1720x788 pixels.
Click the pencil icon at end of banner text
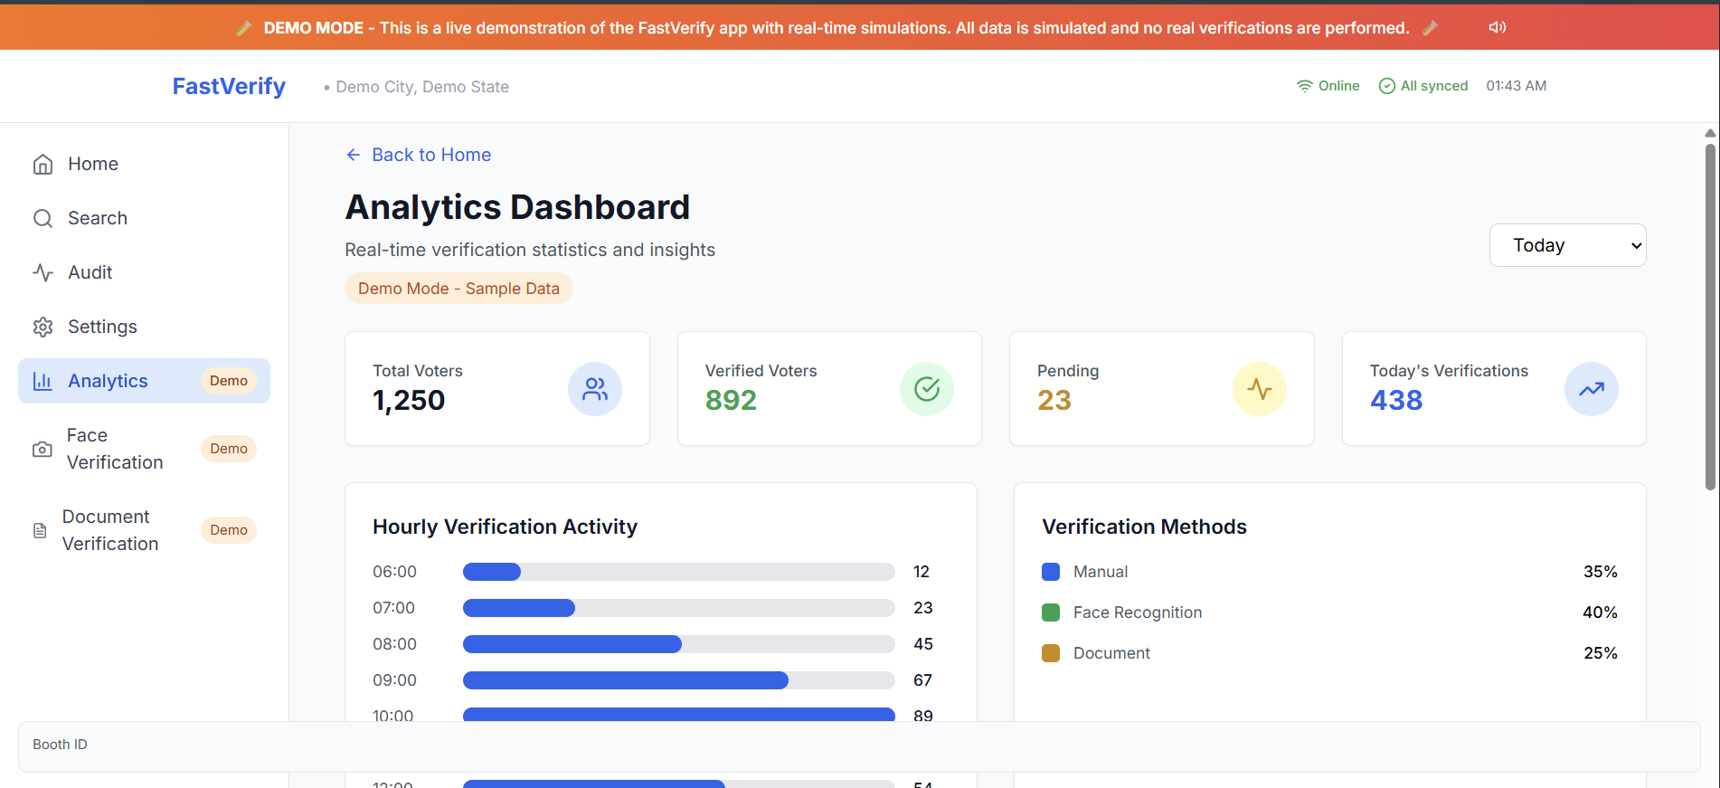click(x=1430, y=28)
